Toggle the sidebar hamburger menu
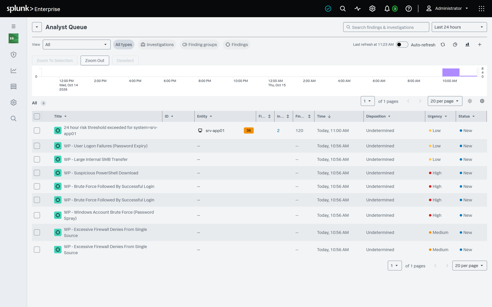This screenshot has width=492, height=307. click(x=14, y=26)
